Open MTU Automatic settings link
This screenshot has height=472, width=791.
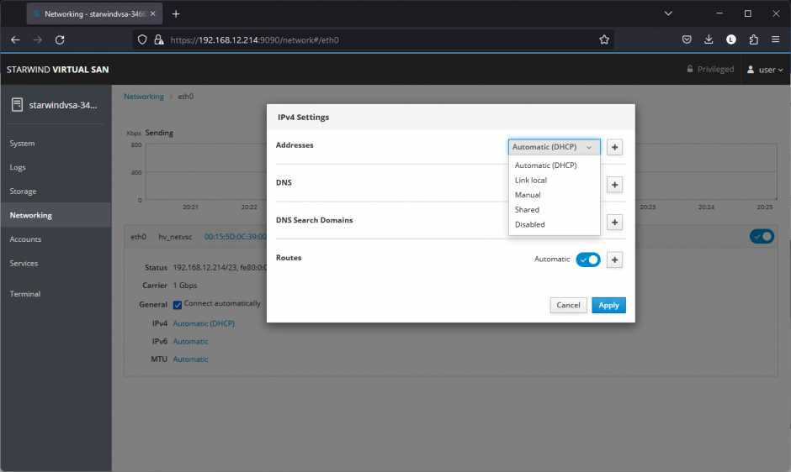point(190,359)
